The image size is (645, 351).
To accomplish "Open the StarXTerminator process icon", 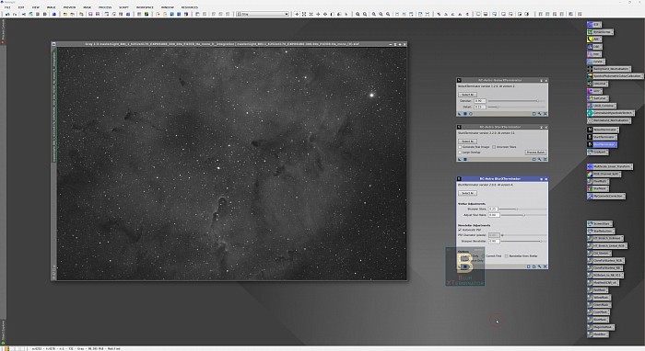I will [603, 137].
